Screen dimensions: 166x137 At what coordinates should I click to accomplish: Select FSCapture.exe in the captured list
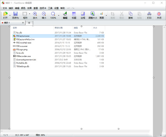tap(58, 36)
